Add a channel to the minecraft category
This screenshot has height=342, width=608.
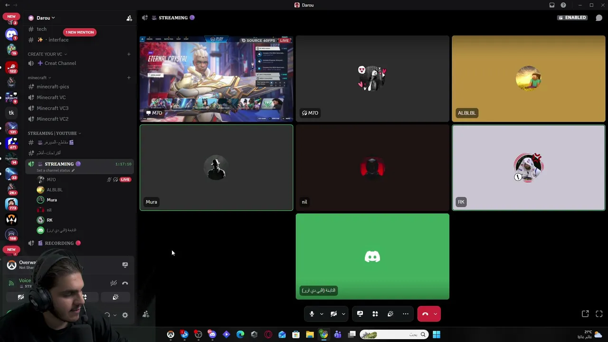[x=129, y=78]
